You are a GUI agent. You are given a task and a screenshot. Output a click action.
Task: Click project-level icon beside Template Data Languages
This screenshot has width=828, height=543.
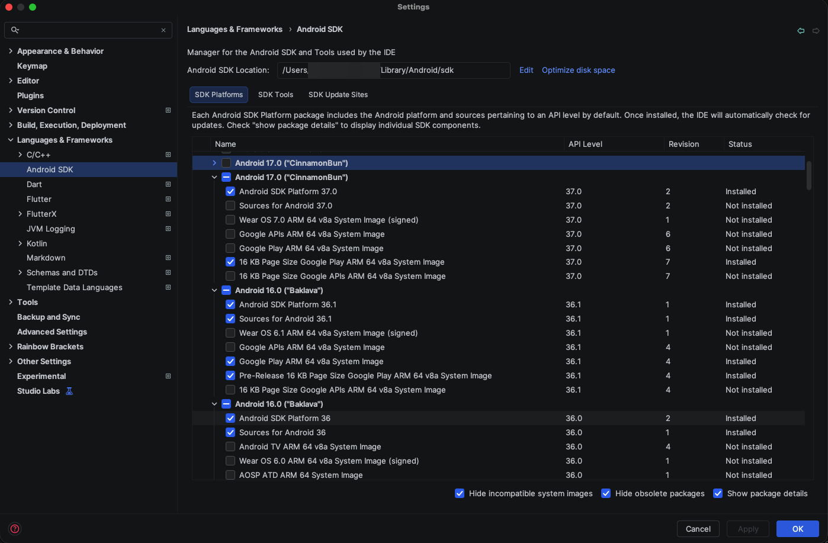(x=168, y=287)
